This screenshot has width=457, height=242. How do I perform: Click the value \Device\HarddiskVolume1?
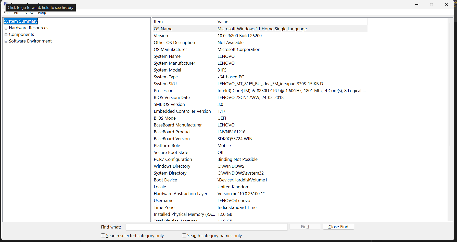click(x=243, y=180)
